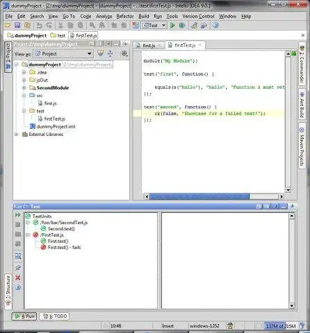
Task: Click the Replace toolbar icon
Action: (102, 25)
